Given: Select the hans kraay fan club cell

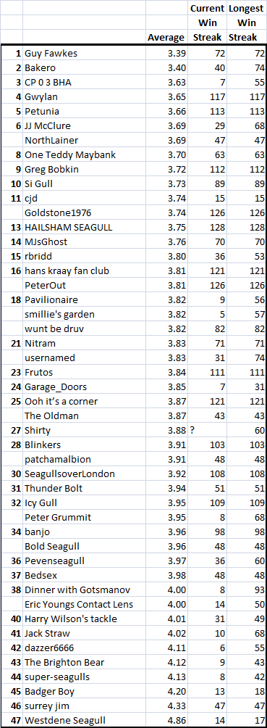Looking at the screenshot, I should [85, 271].
